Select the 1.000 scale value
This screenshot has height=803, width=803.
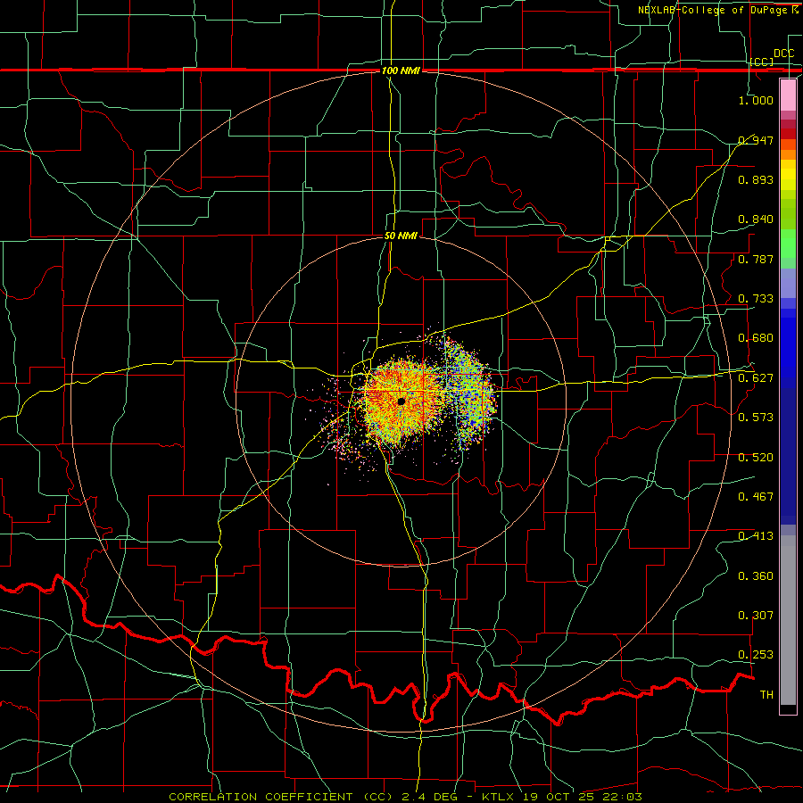click(x=756, y=100)
